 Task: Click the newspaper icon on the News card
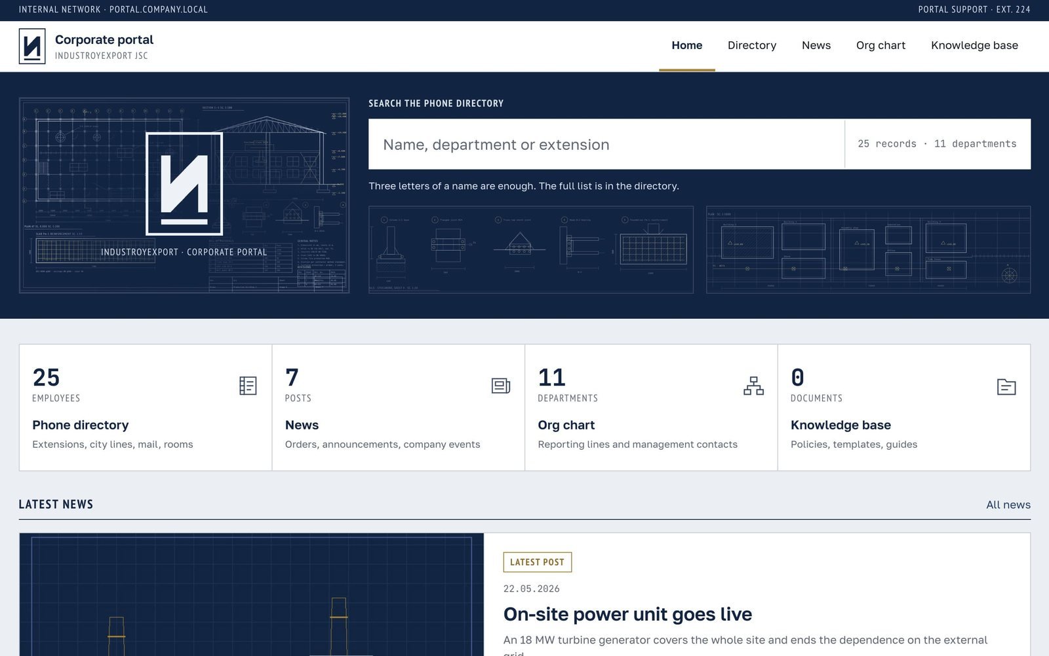[501, 386]
